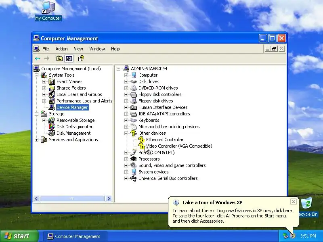Open the Help menu

(x=115, y=49)
